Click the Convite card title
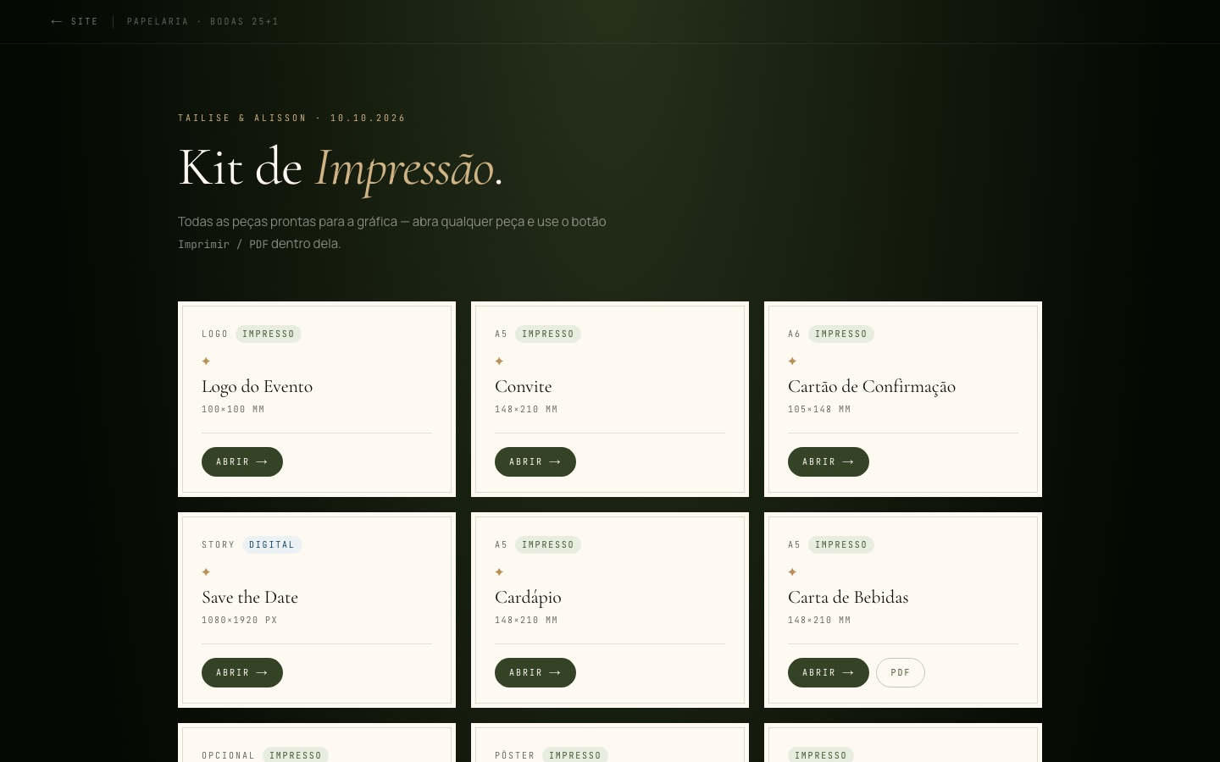 tap(524, 386)
